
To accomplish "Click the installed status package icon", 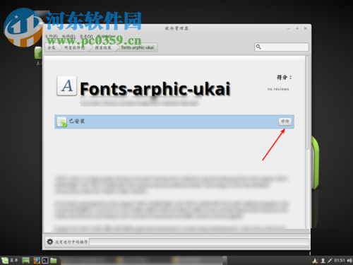I will [x=62, y=122].
